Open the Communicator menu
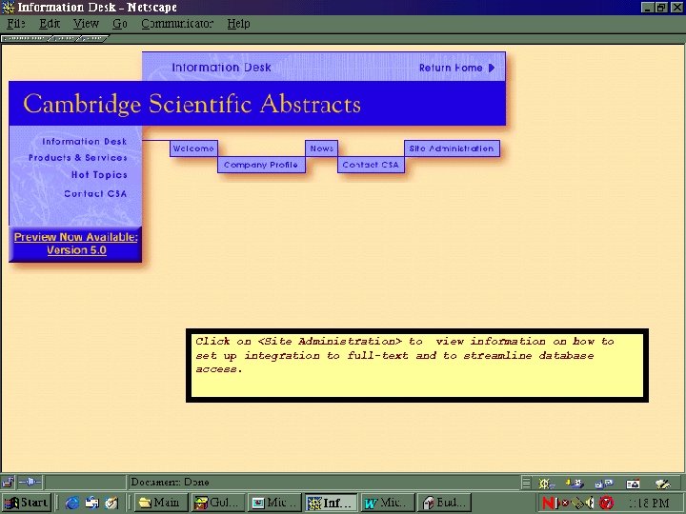The image size is (686, 514). pos(177,24)
